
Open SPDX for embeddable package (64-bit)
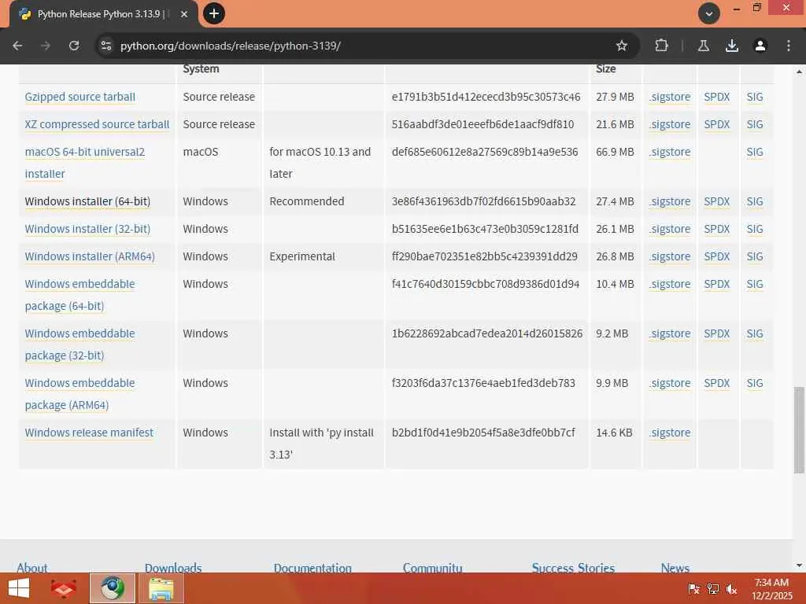(716, 284)
